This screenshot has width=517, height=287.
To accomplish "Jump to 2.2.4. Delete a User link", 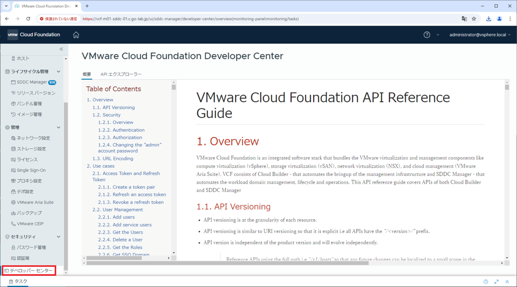I will pyautogui.click(x=120, y=240).
